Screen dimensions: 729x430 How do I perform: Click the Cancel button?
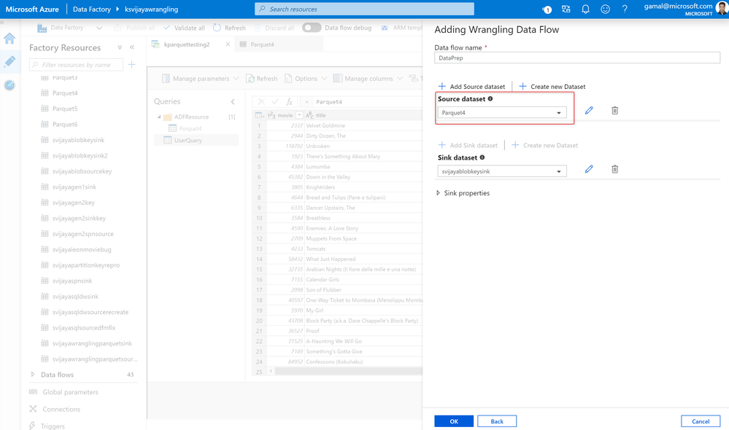[x=701, y=421]
